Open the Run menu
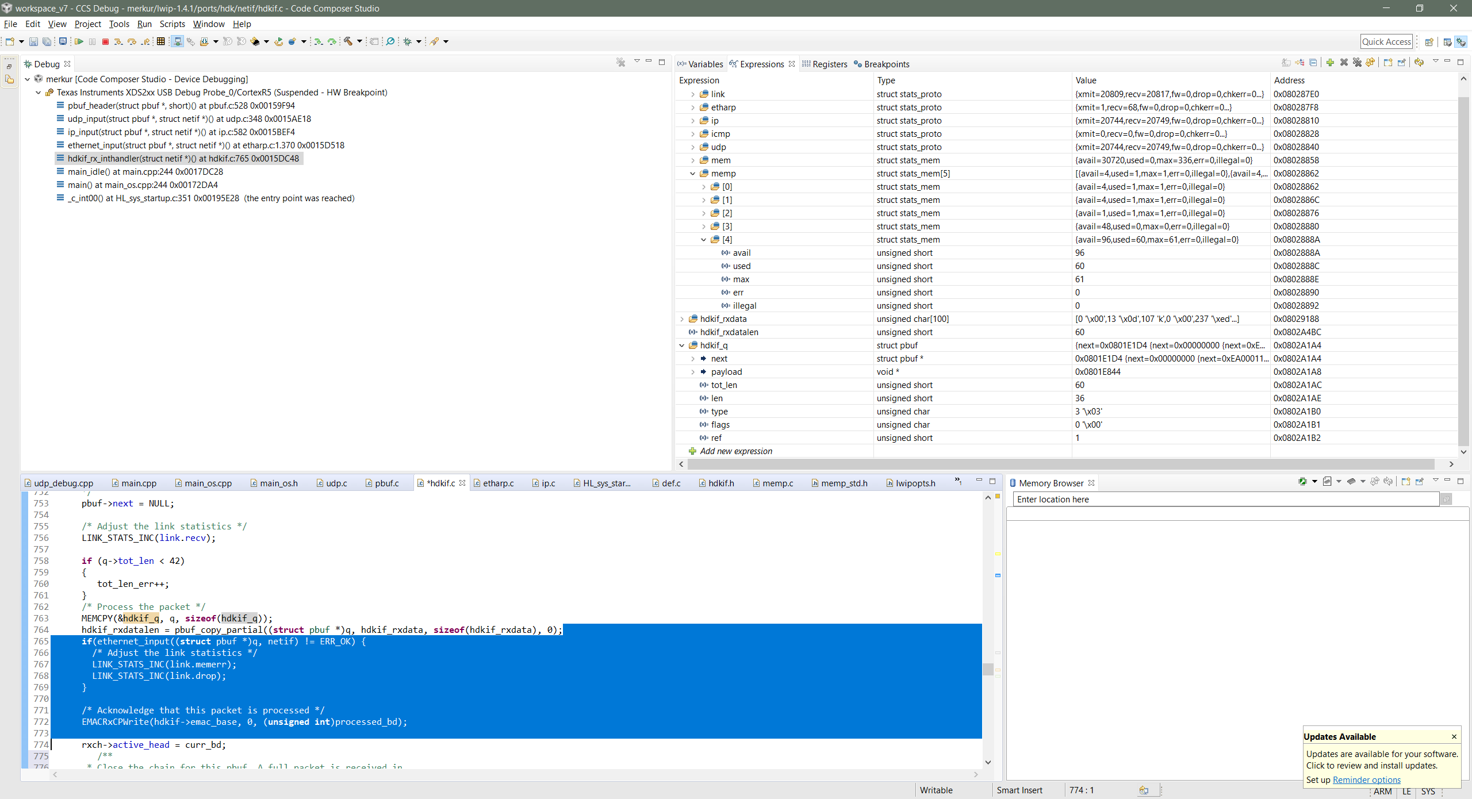Image resolution: width=1472 pixels, height=799 pixels. coord(144,24)
